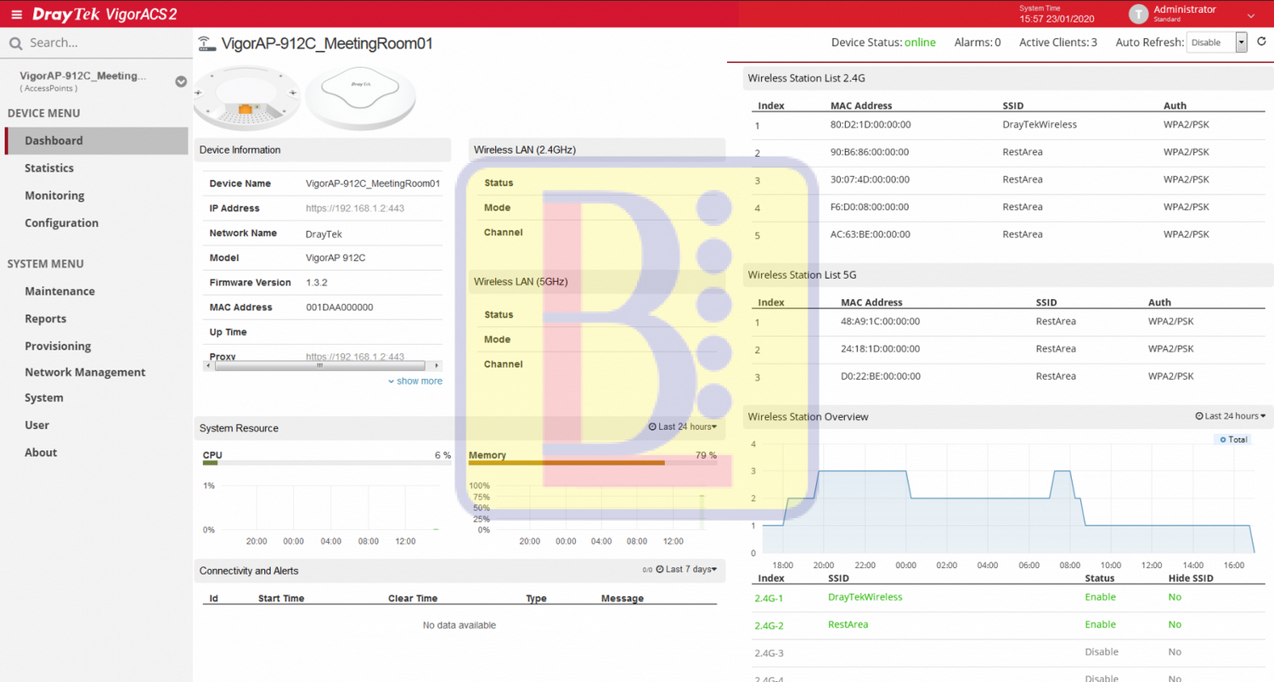Click the manual refresh icon
Viewport: 1274px width, 682px height.
pyautogui.click(x=1261, y=42)
